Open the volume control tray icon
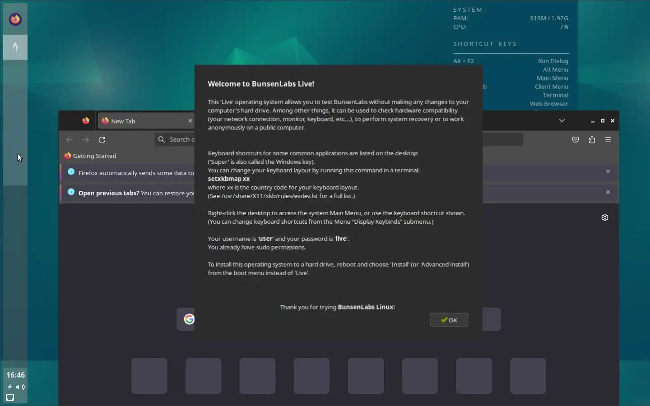 pyautogui.click(x=20, y=387)
